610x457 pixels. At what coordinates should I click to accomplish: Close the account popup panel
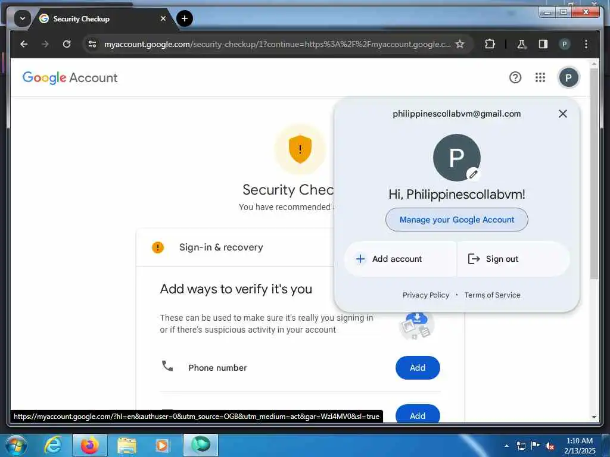coord(562,114)
